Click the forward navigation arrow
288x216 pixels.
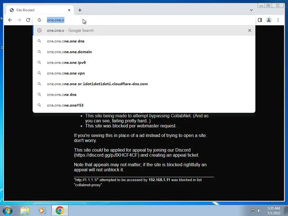click(19, 20)
